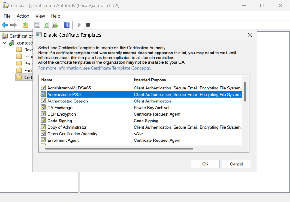Click the horizontal scrollbar thumb in template list
The width and height of the screenshot is (290, 202).
[119, 149]
